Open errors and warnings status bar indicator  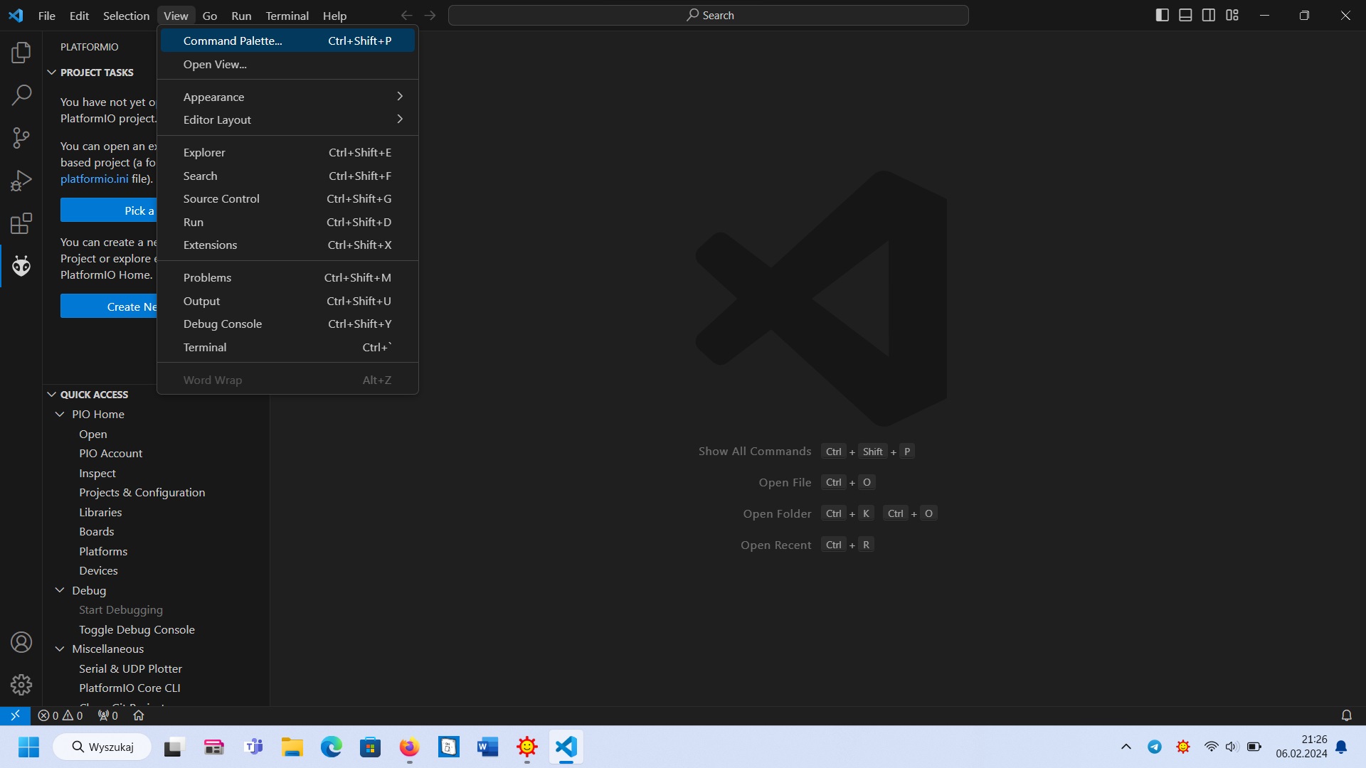coord(60,715)
